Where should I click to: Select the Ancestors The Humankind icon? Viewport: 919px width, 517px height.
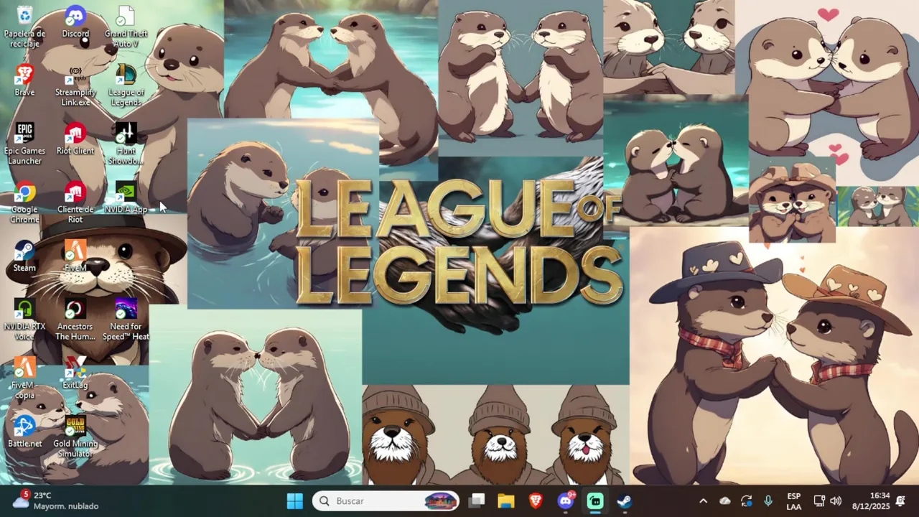75,320
